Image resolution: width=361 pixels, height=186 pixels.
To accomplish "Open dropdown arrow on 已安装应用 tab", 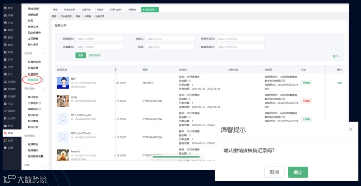I will 77,10.
